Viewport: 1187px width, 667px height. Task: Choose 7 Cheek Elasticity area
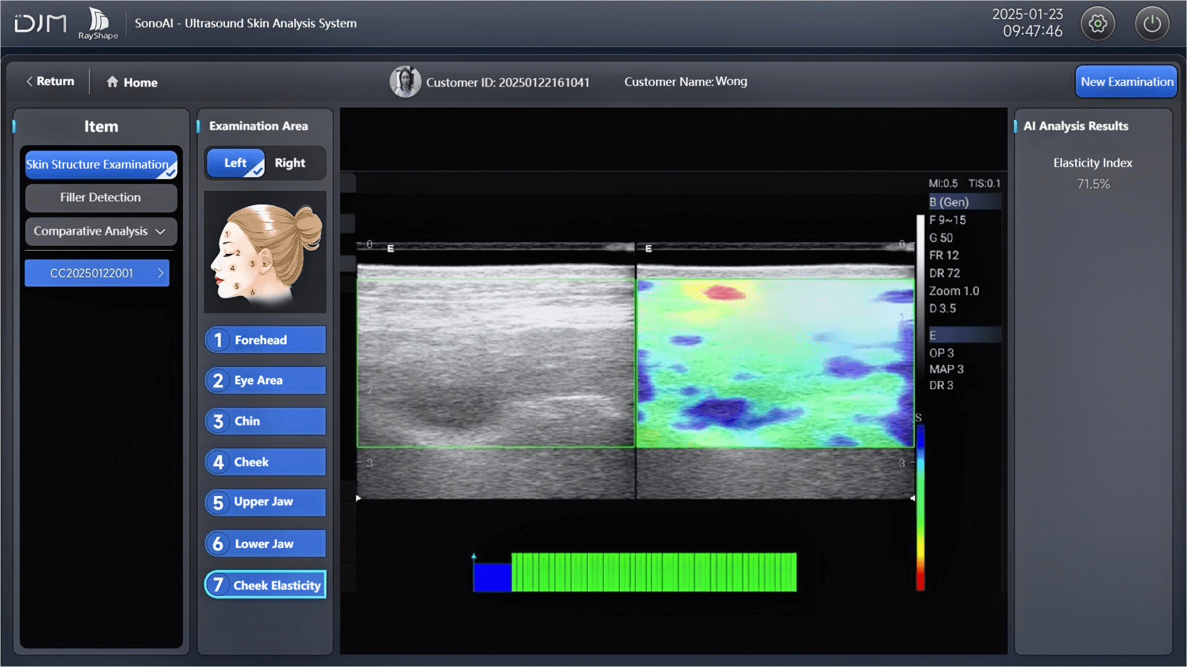(x=265, y=585)
